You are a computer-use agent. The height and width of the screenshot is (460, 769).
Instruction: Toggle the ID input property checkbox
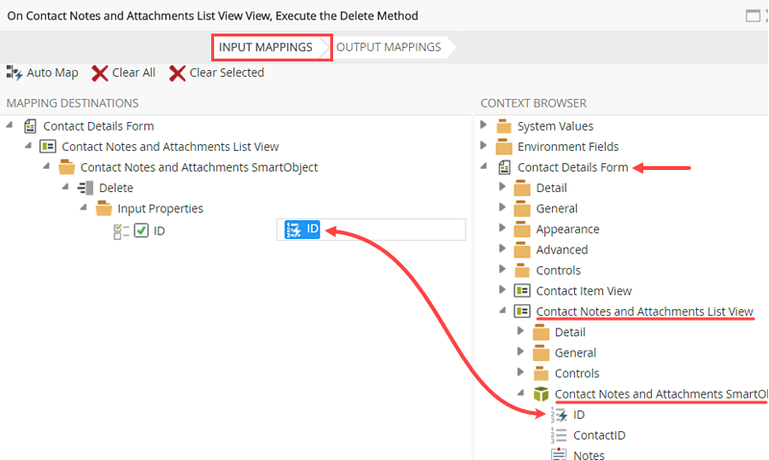141,230
